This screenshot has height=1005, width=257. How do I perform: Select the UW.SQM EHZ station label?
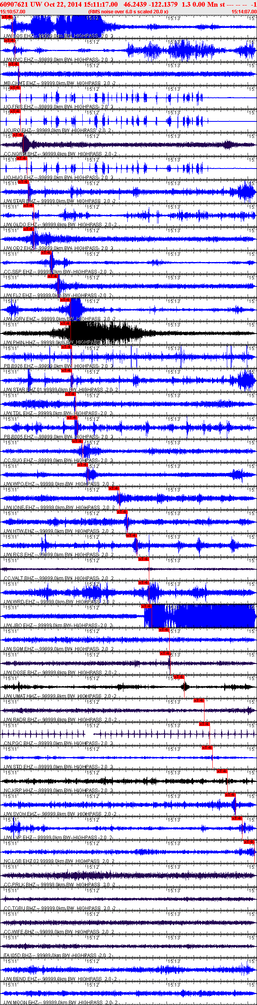58,649
